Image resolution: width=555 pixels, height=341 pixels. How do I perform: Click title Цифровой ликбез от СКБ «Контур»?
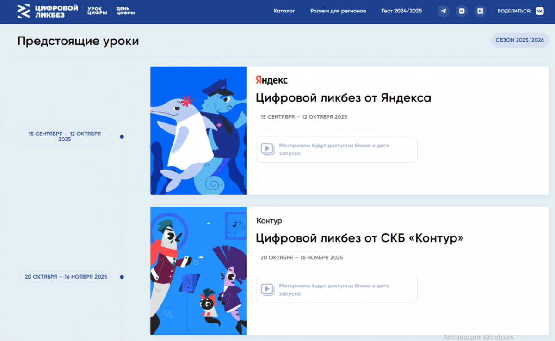coord(359,238)
